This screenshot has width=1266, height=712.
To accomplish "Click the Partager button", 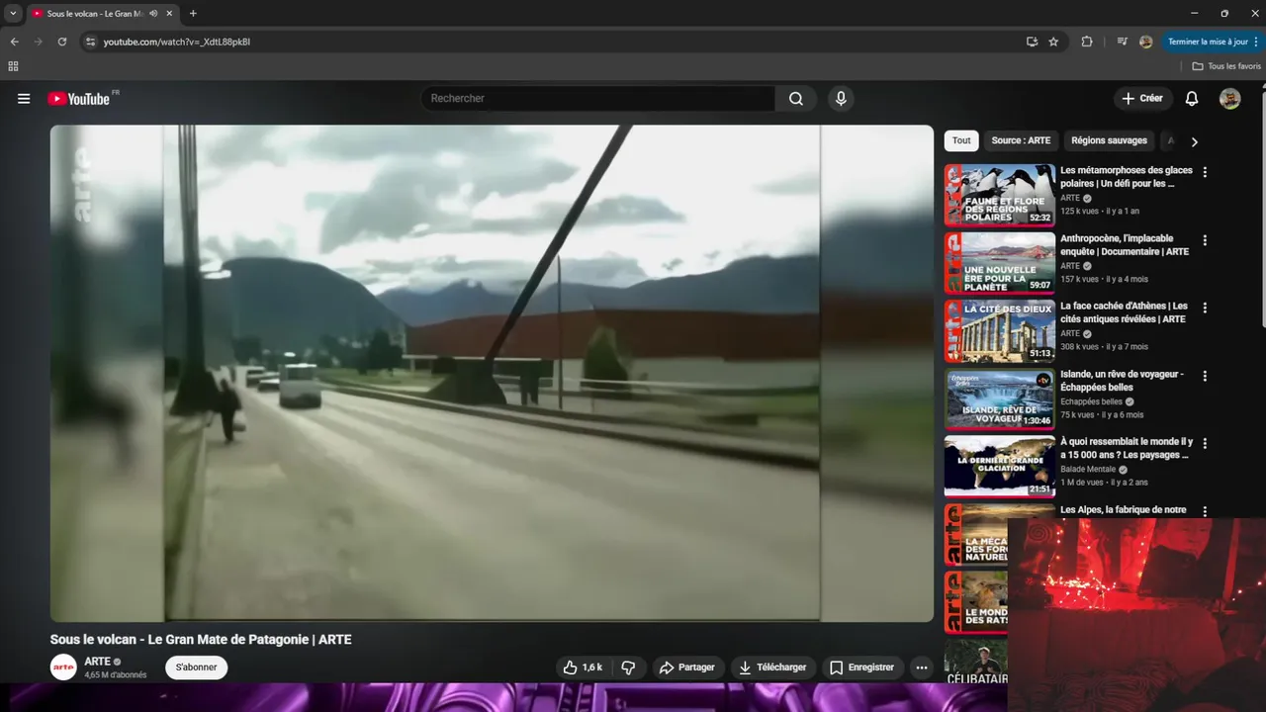I will 687,667.
